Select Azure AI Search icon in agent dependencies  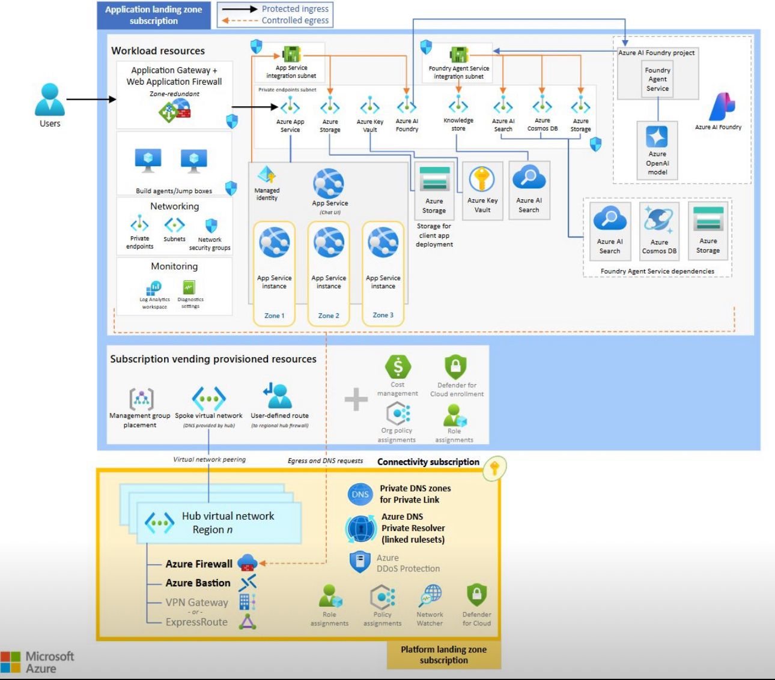click(x=610, y=220)
